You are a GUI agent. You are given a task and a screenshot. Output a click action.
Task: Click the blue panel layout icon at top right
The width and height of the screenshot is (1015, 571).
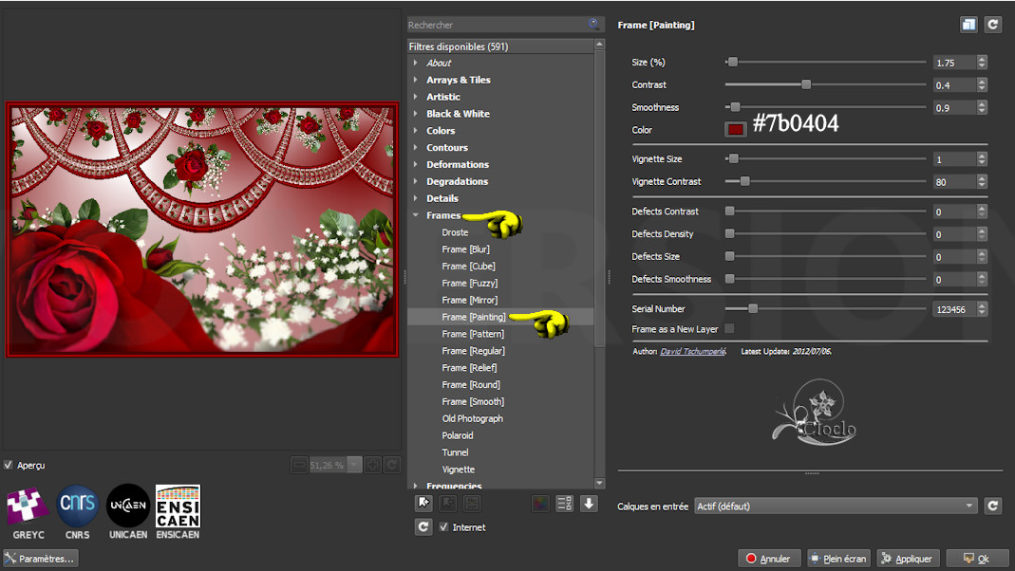pos(968,26)
